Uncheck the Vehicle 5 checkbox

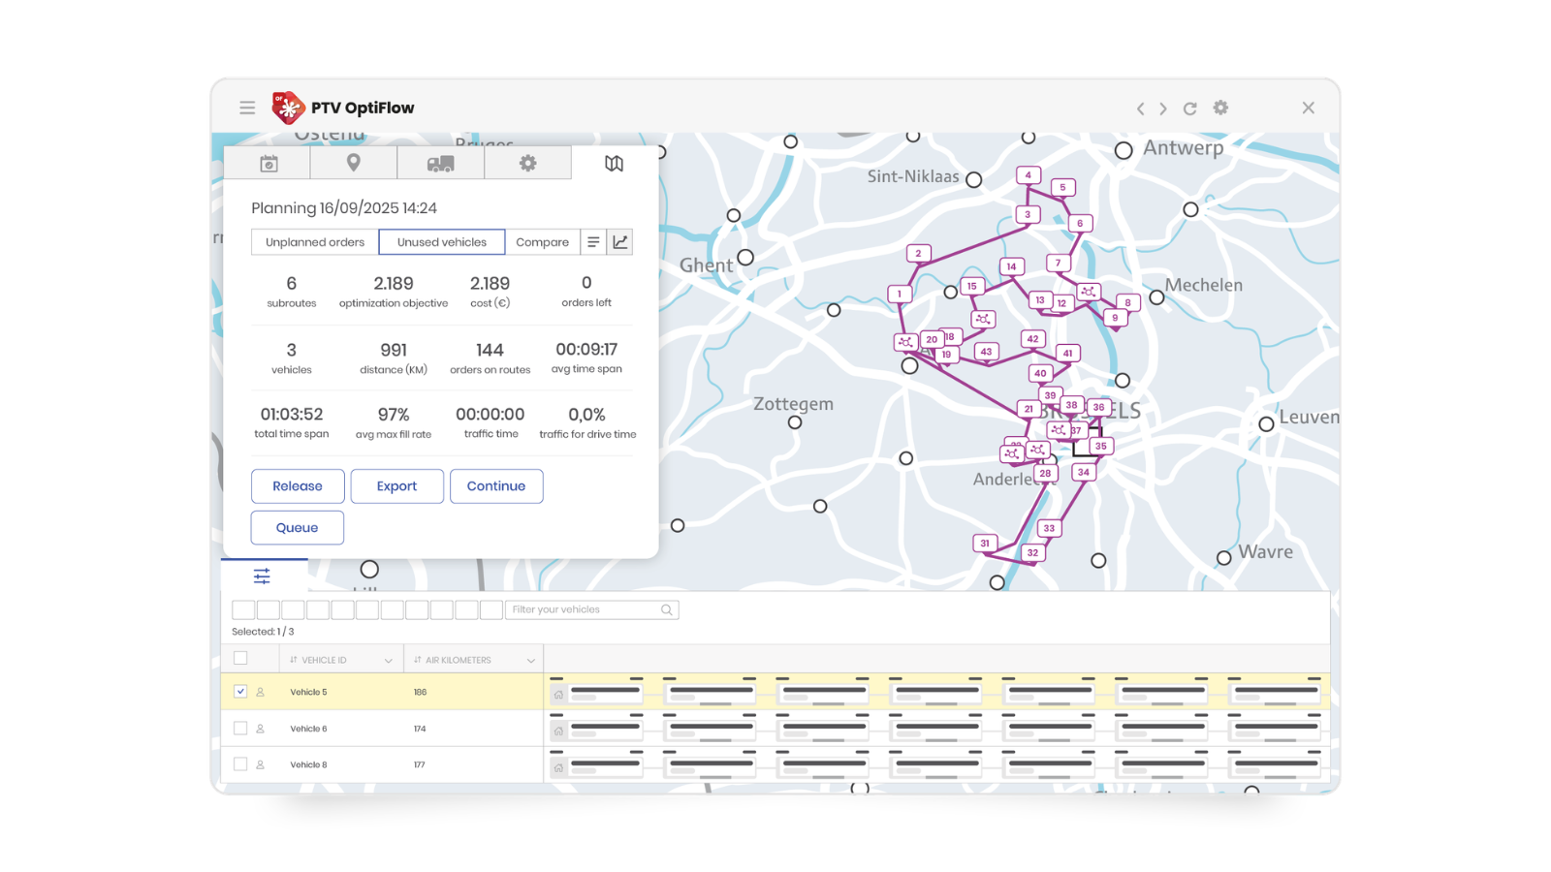[240, 692]
